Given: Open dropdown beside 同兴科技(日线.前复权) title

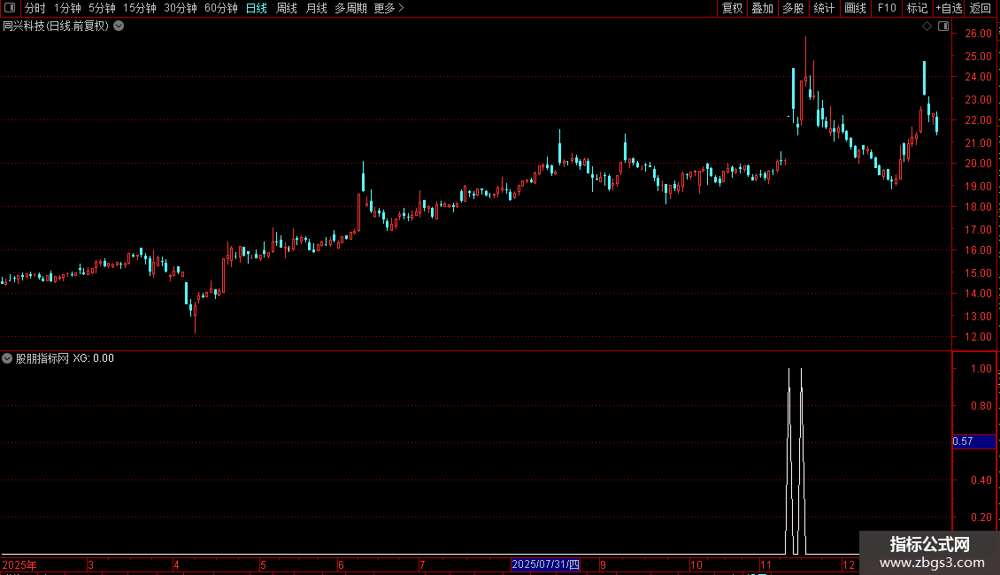Looking at the screenshot, I should [x=119, y=27].
